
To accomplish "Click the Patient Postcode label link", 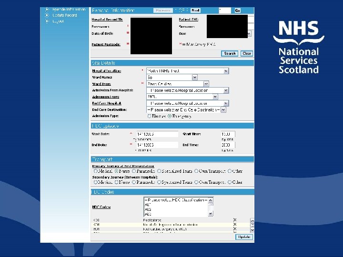I will tap(106, 44).
